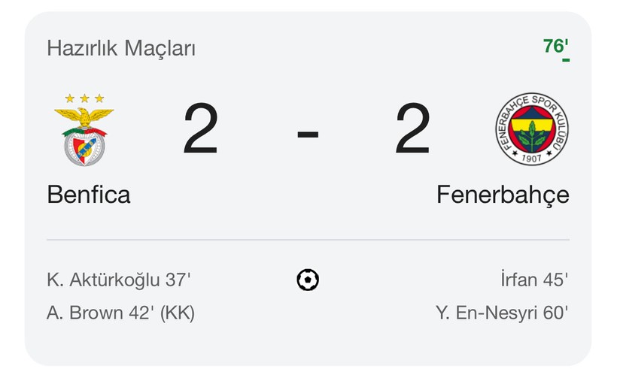This screenshot has height=375, width=617.
Task: Click the eagle on the Benfica crest
Action: pos(84,116)
